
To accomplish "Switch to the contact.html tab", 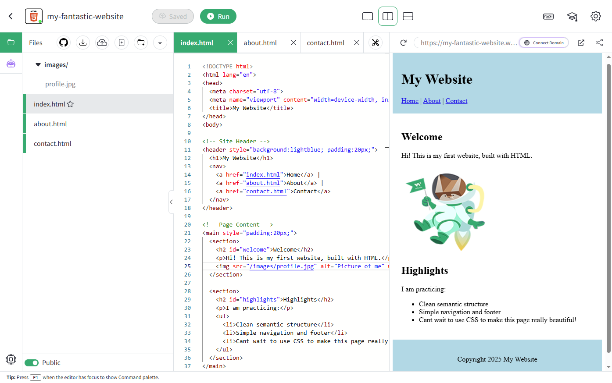I will click(x=325, y=43).
